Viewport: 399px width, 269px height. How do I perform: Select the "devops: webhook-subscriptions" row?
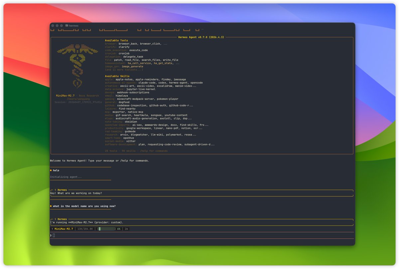(127, 93)
